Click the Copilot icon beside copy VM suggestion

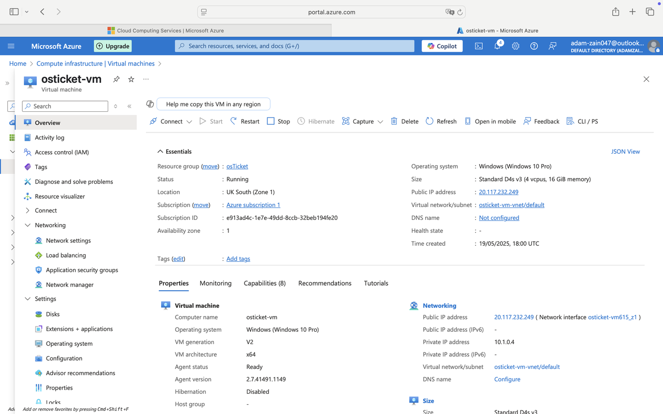tap(150, 104)
